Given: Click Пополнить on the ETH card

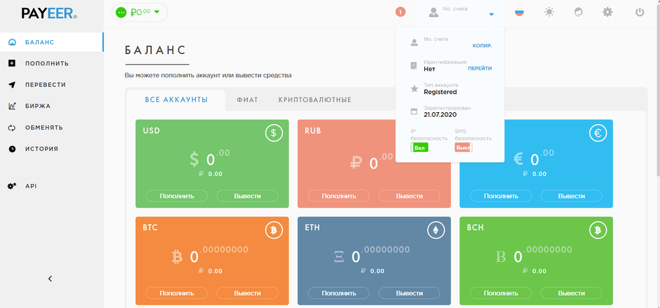Looking at the screenshot, I should (339, 293).
